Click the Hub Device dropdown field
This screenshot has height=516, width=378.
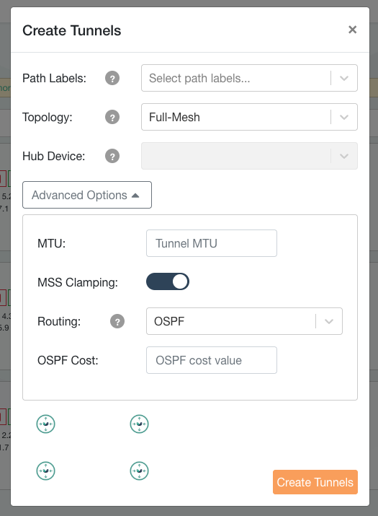(x=249, y=156)
